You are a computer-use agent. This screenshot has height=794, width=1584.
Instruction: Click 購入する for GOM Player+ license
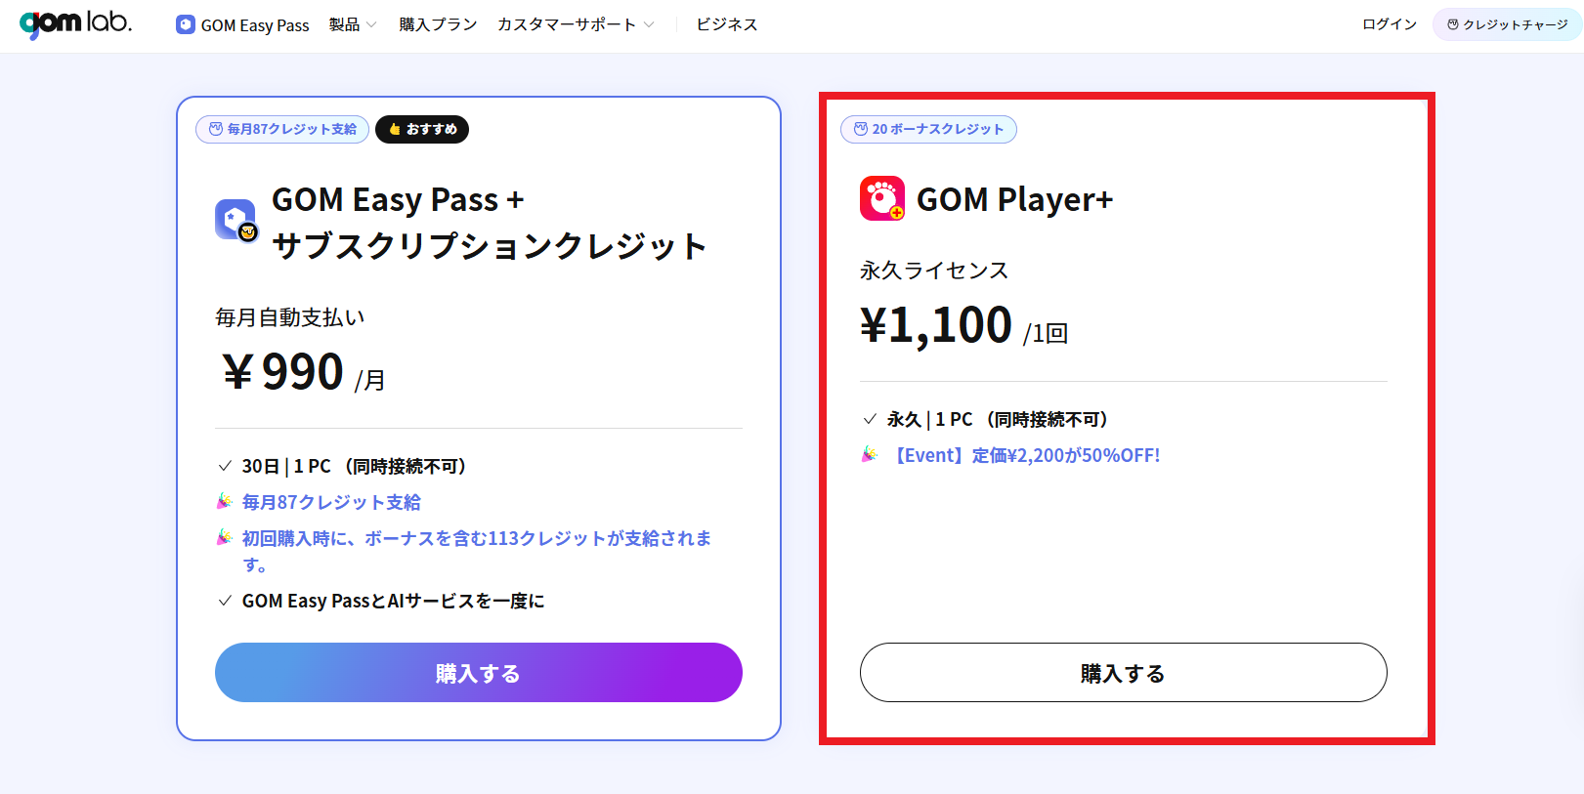tap(1123, 672)
